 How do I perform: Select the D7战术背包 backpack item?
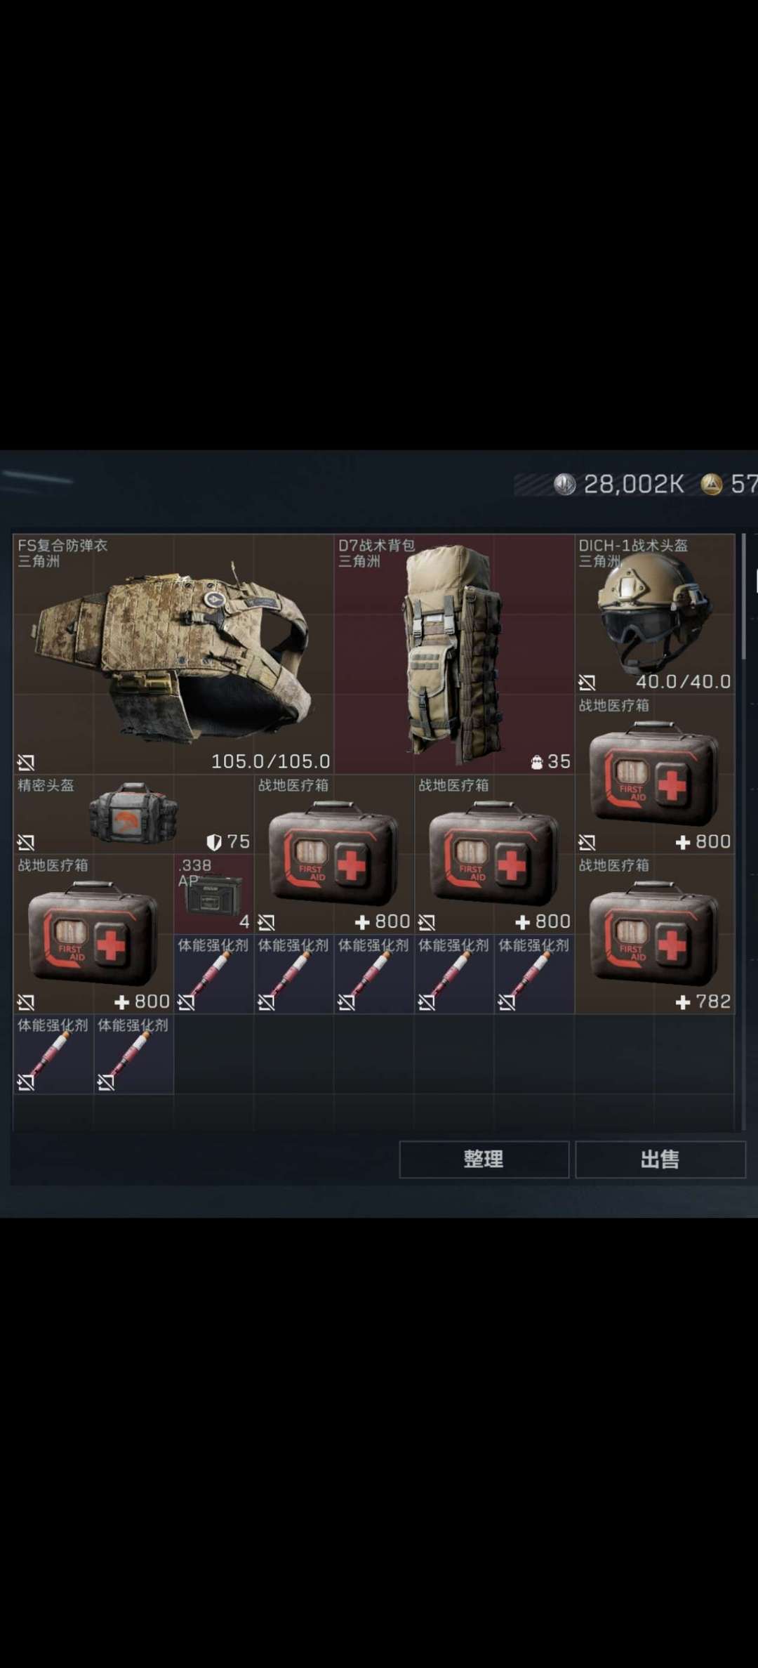pyautogui.click(x=454, y=654)
